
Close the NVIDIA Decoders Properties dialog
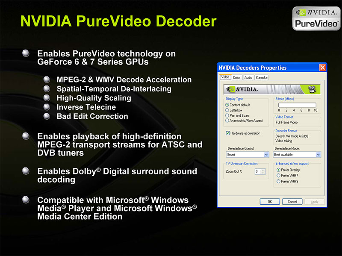(322, 68)
